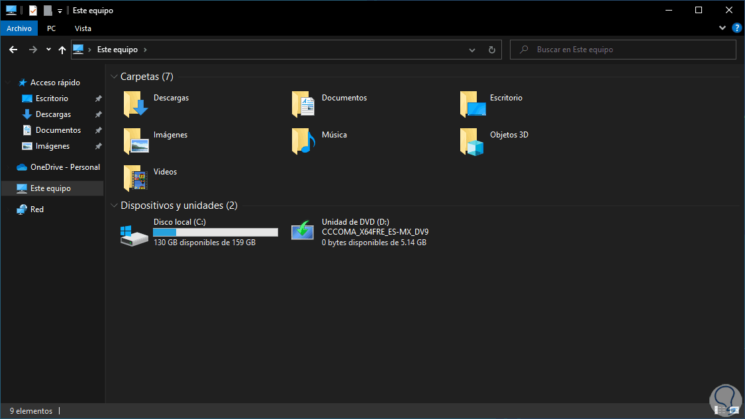Click the disk usage bar of Disco local (C:)
745x419 pixels.
[215, 232]
